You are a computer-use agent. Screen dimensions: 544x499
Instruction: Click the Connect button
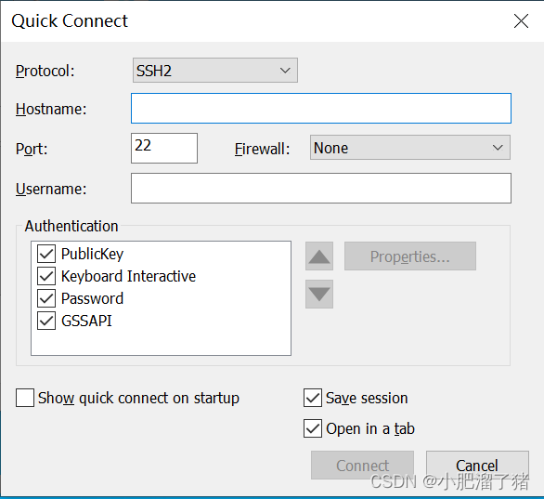[363, 466]
